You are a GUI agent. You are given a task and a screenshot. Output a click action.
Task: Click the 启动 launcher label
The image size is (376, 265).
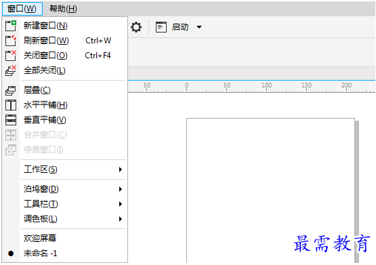(x=180, y=27)
